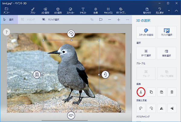Collapse the ribbon with the top-right chevron
This screenshot has width=181, height=122.
[176, 11]
